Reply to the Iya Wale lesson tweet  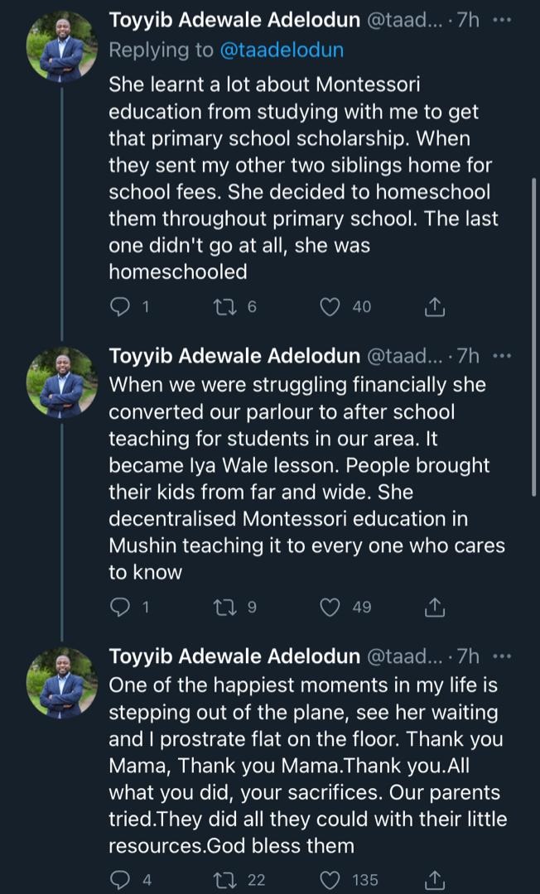click(121, 607)
